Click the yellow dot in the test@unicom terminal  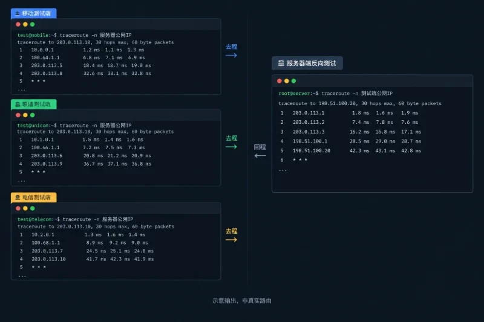click(x=25, y=115)
